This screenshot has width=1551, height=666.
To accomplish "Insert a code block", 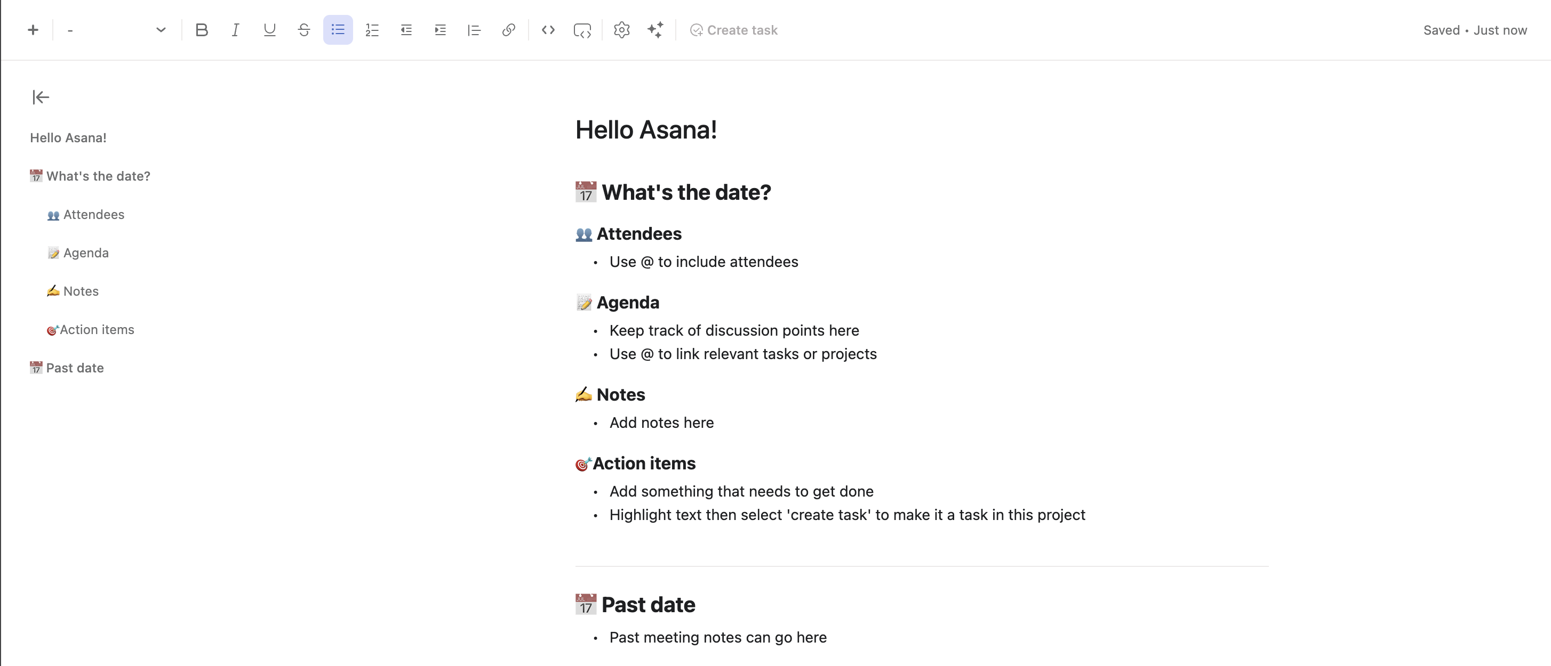I will [582, 30].
